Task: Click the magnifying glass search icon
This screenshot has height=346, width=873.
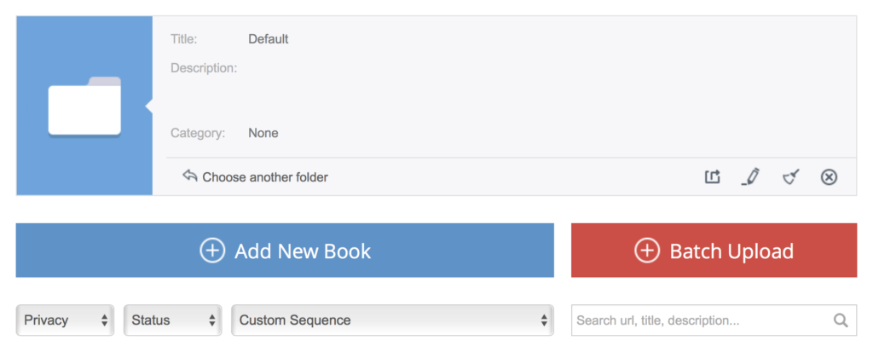Action: coord(840,320)
